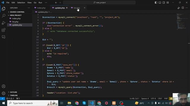Expand the Timeline section

(14, 95)
